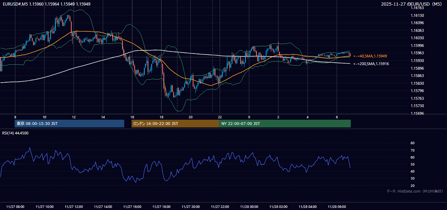Image resolution: width=447 pixels, height=210 pixels.
Task: Click the 40 SMA 1.15949 label
Action: click(370, 56)
